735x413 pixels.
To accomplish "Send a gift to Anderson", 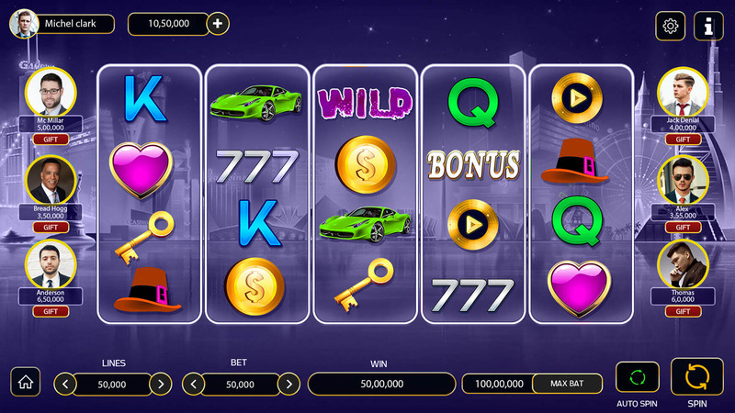I will coord(51,311).
